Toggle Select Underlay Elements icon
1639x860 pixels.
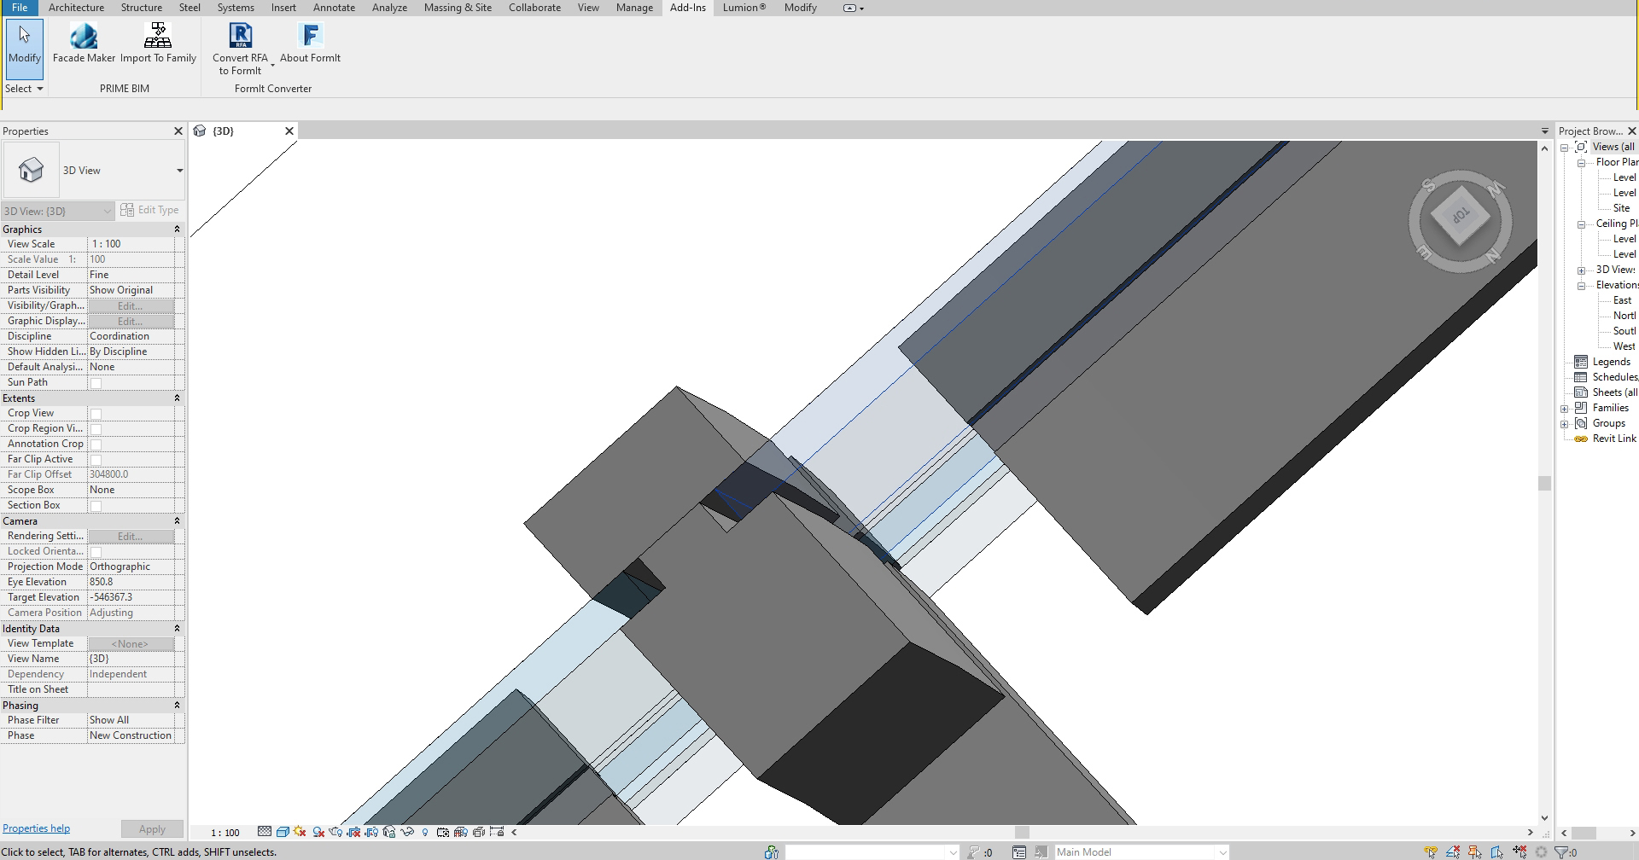pyautogui.click(x=1453, y=851)
